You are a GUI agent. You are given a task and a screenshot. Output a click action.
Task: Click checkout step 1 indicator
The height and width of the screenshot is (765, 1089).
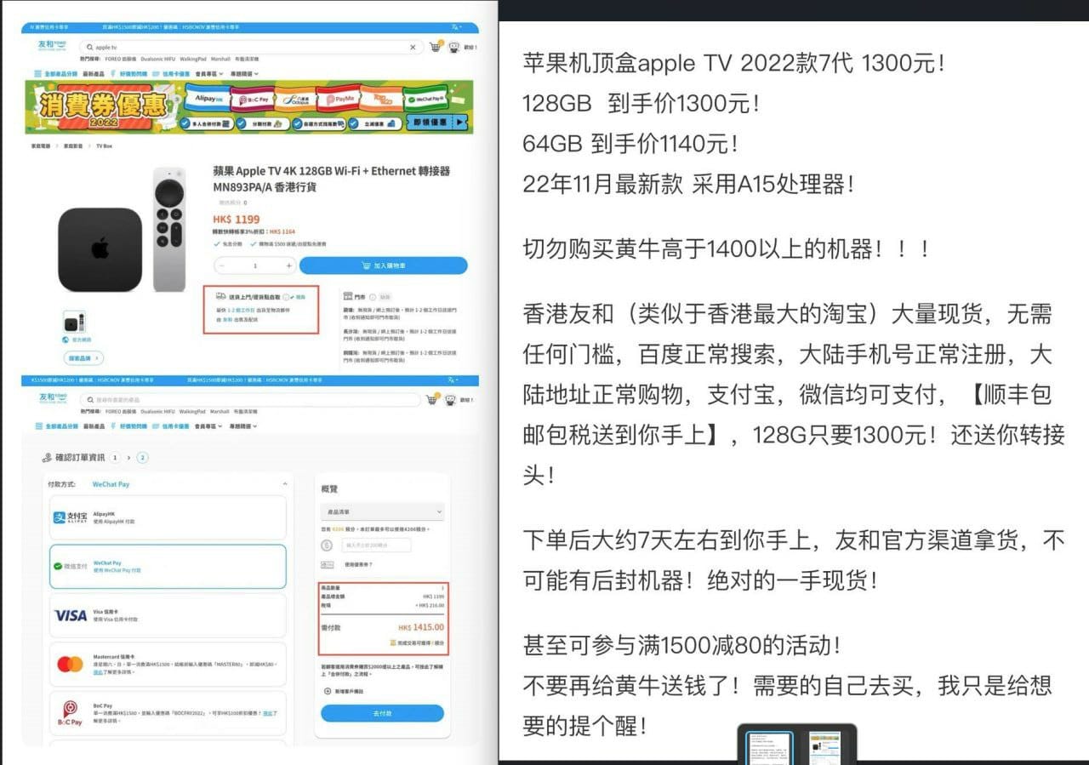click(x=115, y=458)
